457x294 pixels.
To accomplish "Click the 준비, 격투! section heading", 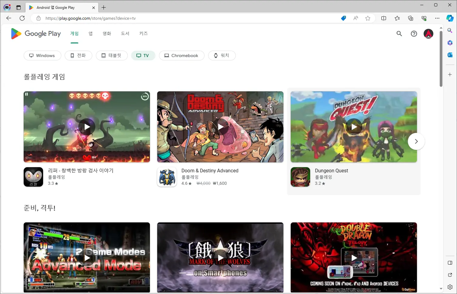I will click(39, 208).
